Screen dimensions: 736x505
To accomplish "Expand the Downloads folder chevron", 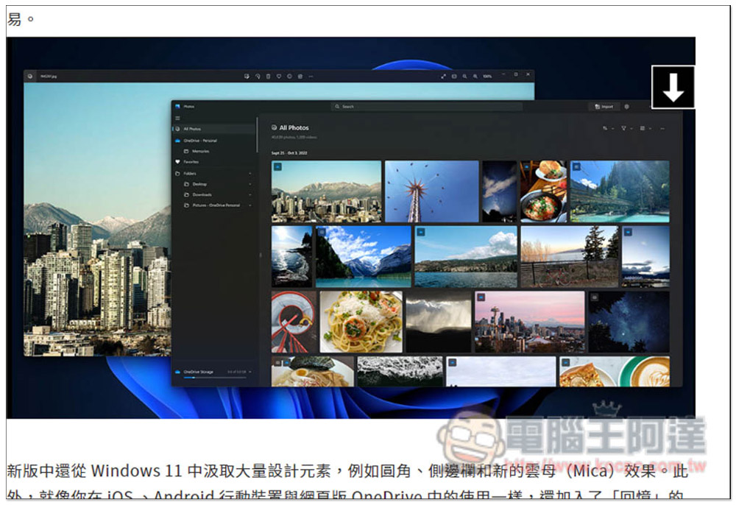I will click(x=250, y=194).
